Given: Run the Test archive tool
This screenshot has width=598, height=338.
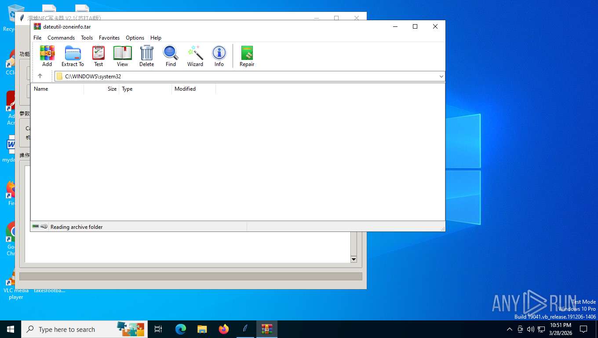Looking at the screenshot, I should [x=98, y=56].
